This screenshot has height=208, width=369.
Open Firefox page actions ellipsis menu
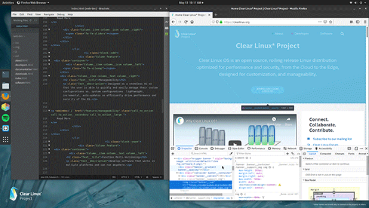[320, 22]
